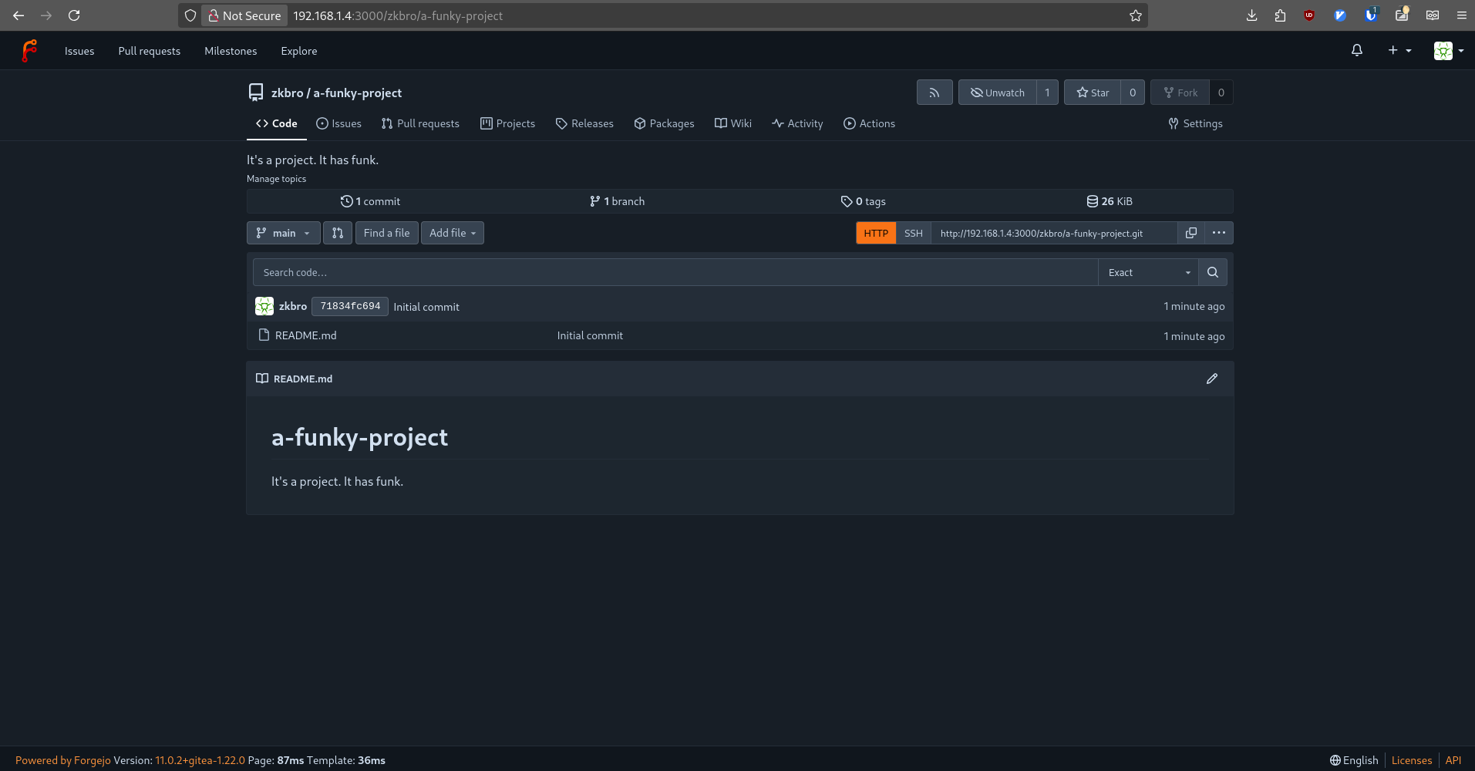Edit README.md with pencil icon
The height and width of the screenshot is (771, 1475).
coord(1211,379)
